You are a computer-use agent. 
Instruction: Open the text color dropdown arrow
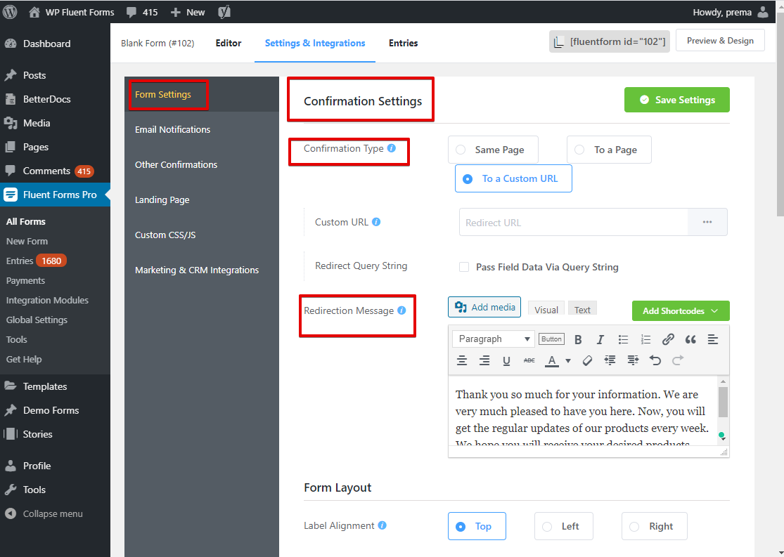point(568,360)
